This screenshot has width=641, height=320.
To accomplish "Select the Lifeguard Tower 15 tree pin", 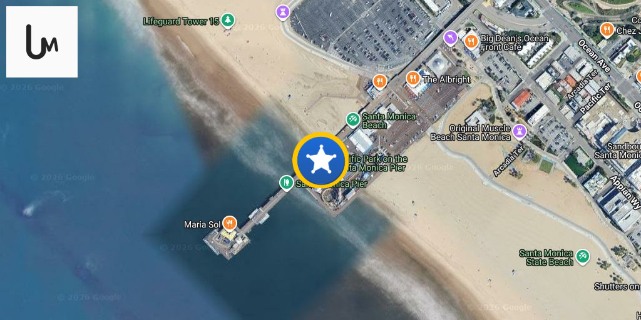I will (x=228, y=21).
